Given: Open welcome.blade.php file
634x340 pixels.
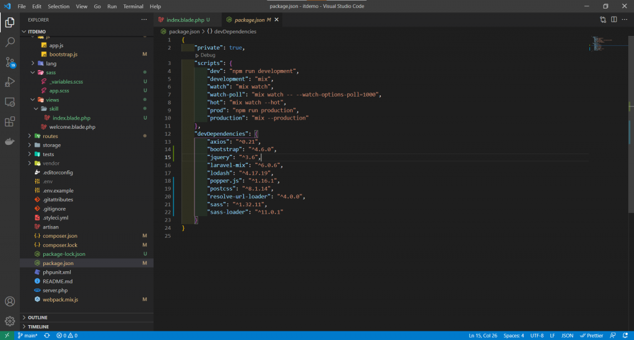Looking at the screenshot, I should (87, 127).
